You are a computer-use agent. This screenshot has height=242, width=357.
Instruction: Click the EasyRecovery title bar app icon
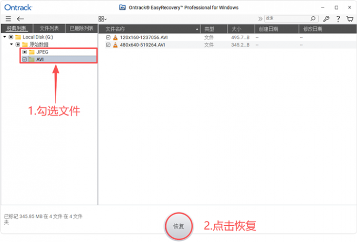coord(122,7)
